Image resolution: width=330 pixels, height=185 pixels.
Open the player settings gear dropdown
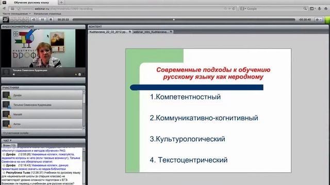coord(319,20)
